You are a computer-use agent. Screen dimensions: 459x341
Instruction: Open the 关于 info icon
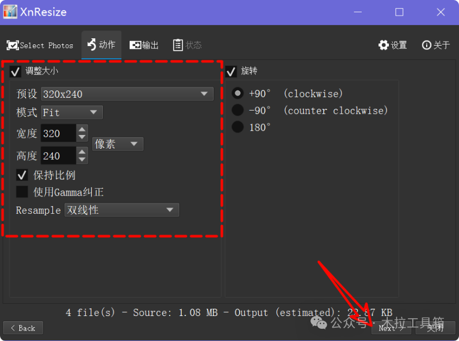tap(427, 45)
